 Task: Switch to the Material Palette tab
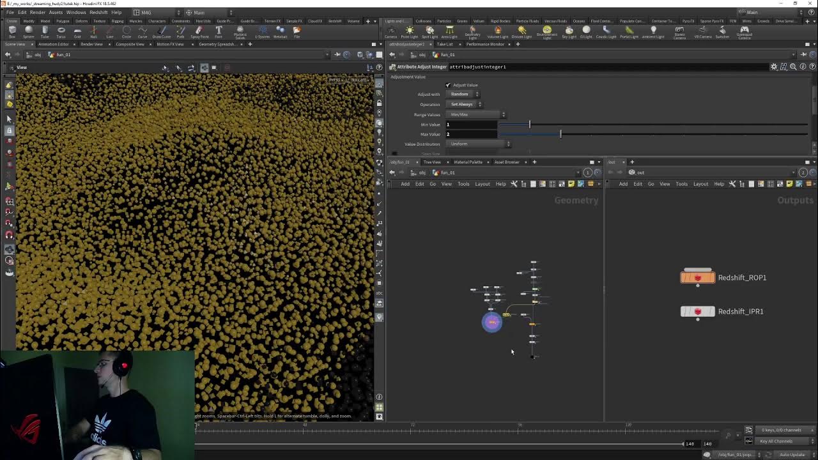[x=468, y=162]
